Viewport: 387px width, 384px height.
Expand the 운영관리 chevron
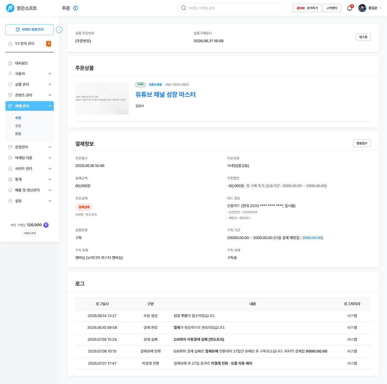[50, 147]
